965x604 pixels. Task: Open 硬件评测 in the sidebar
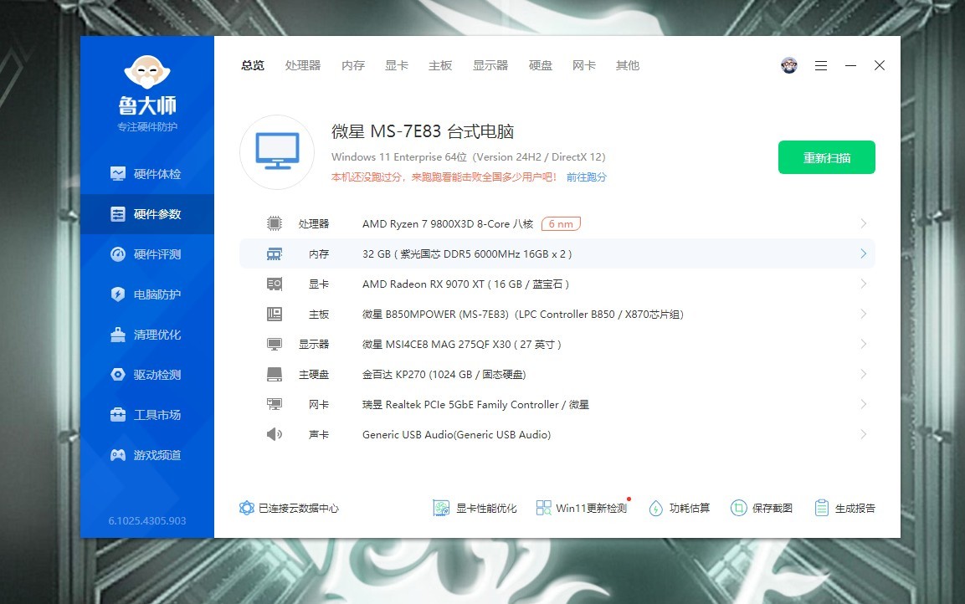147,254
